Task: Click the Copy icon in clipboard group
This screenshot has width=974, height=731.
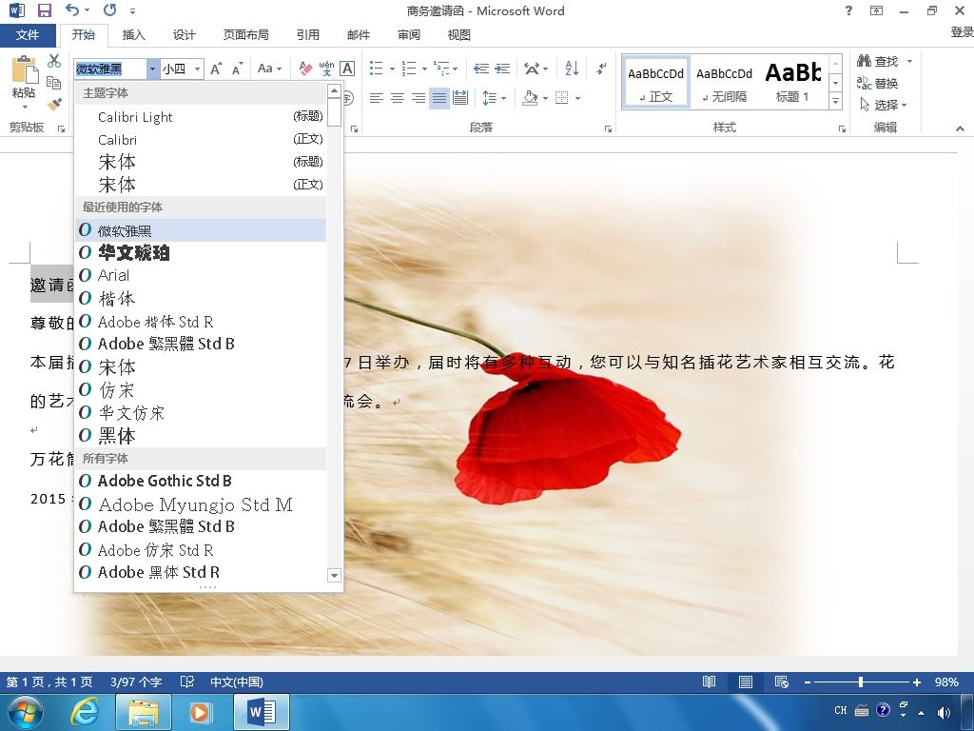Action: click(54, 84)
